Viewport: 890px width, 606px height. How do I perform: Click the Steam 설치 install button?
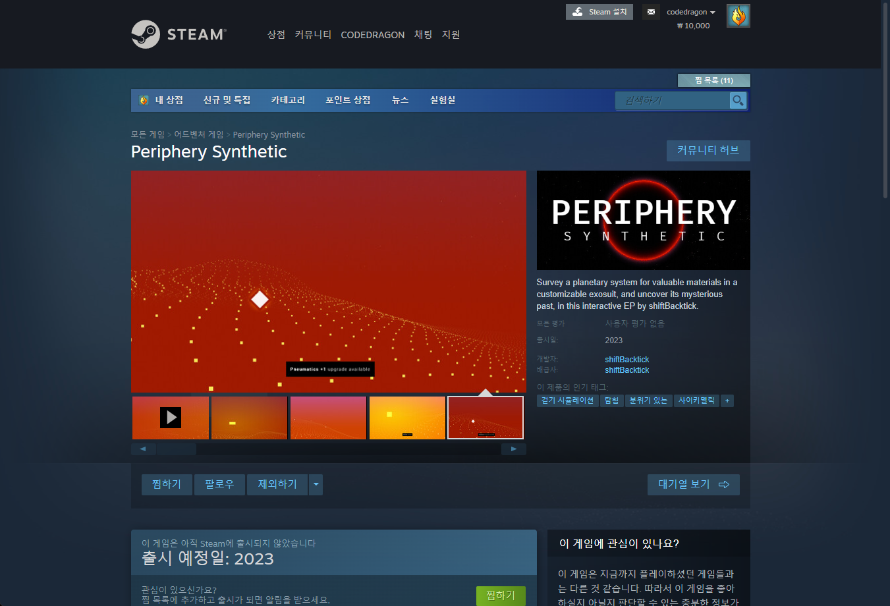pos(599,12)
